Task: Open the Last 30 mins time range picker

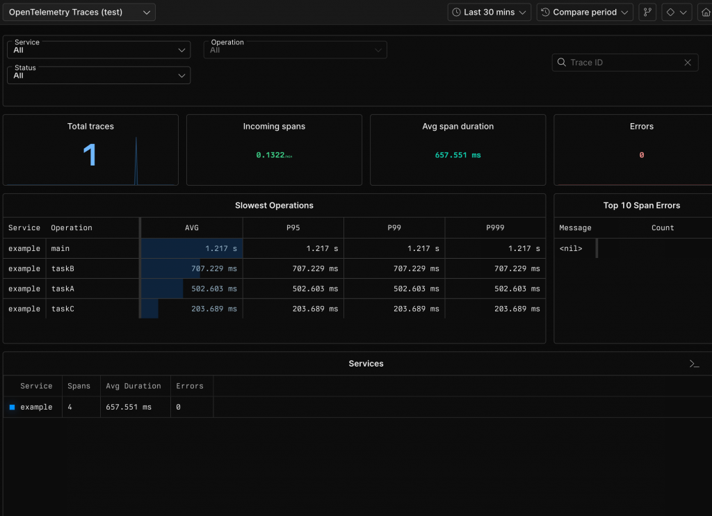Action: pyautogui.click(x=489, y=13)
